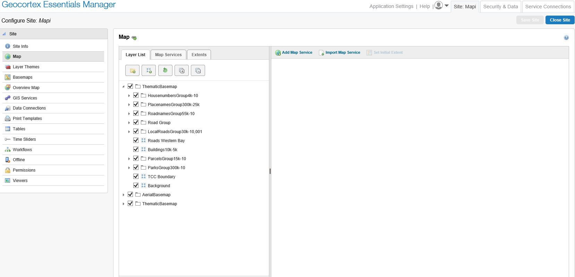Expand the HousenumbersGroup4k-10 folder
The image size is (575, 277).
[129, 96]
